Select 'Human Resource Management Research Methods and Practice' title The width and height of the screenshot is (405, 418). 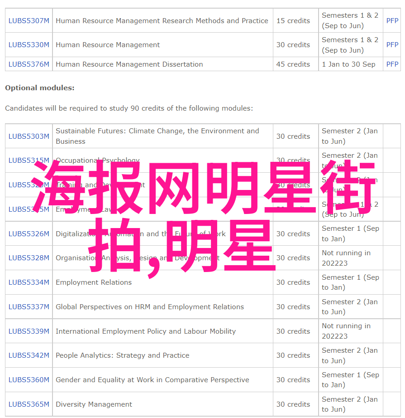162,21
